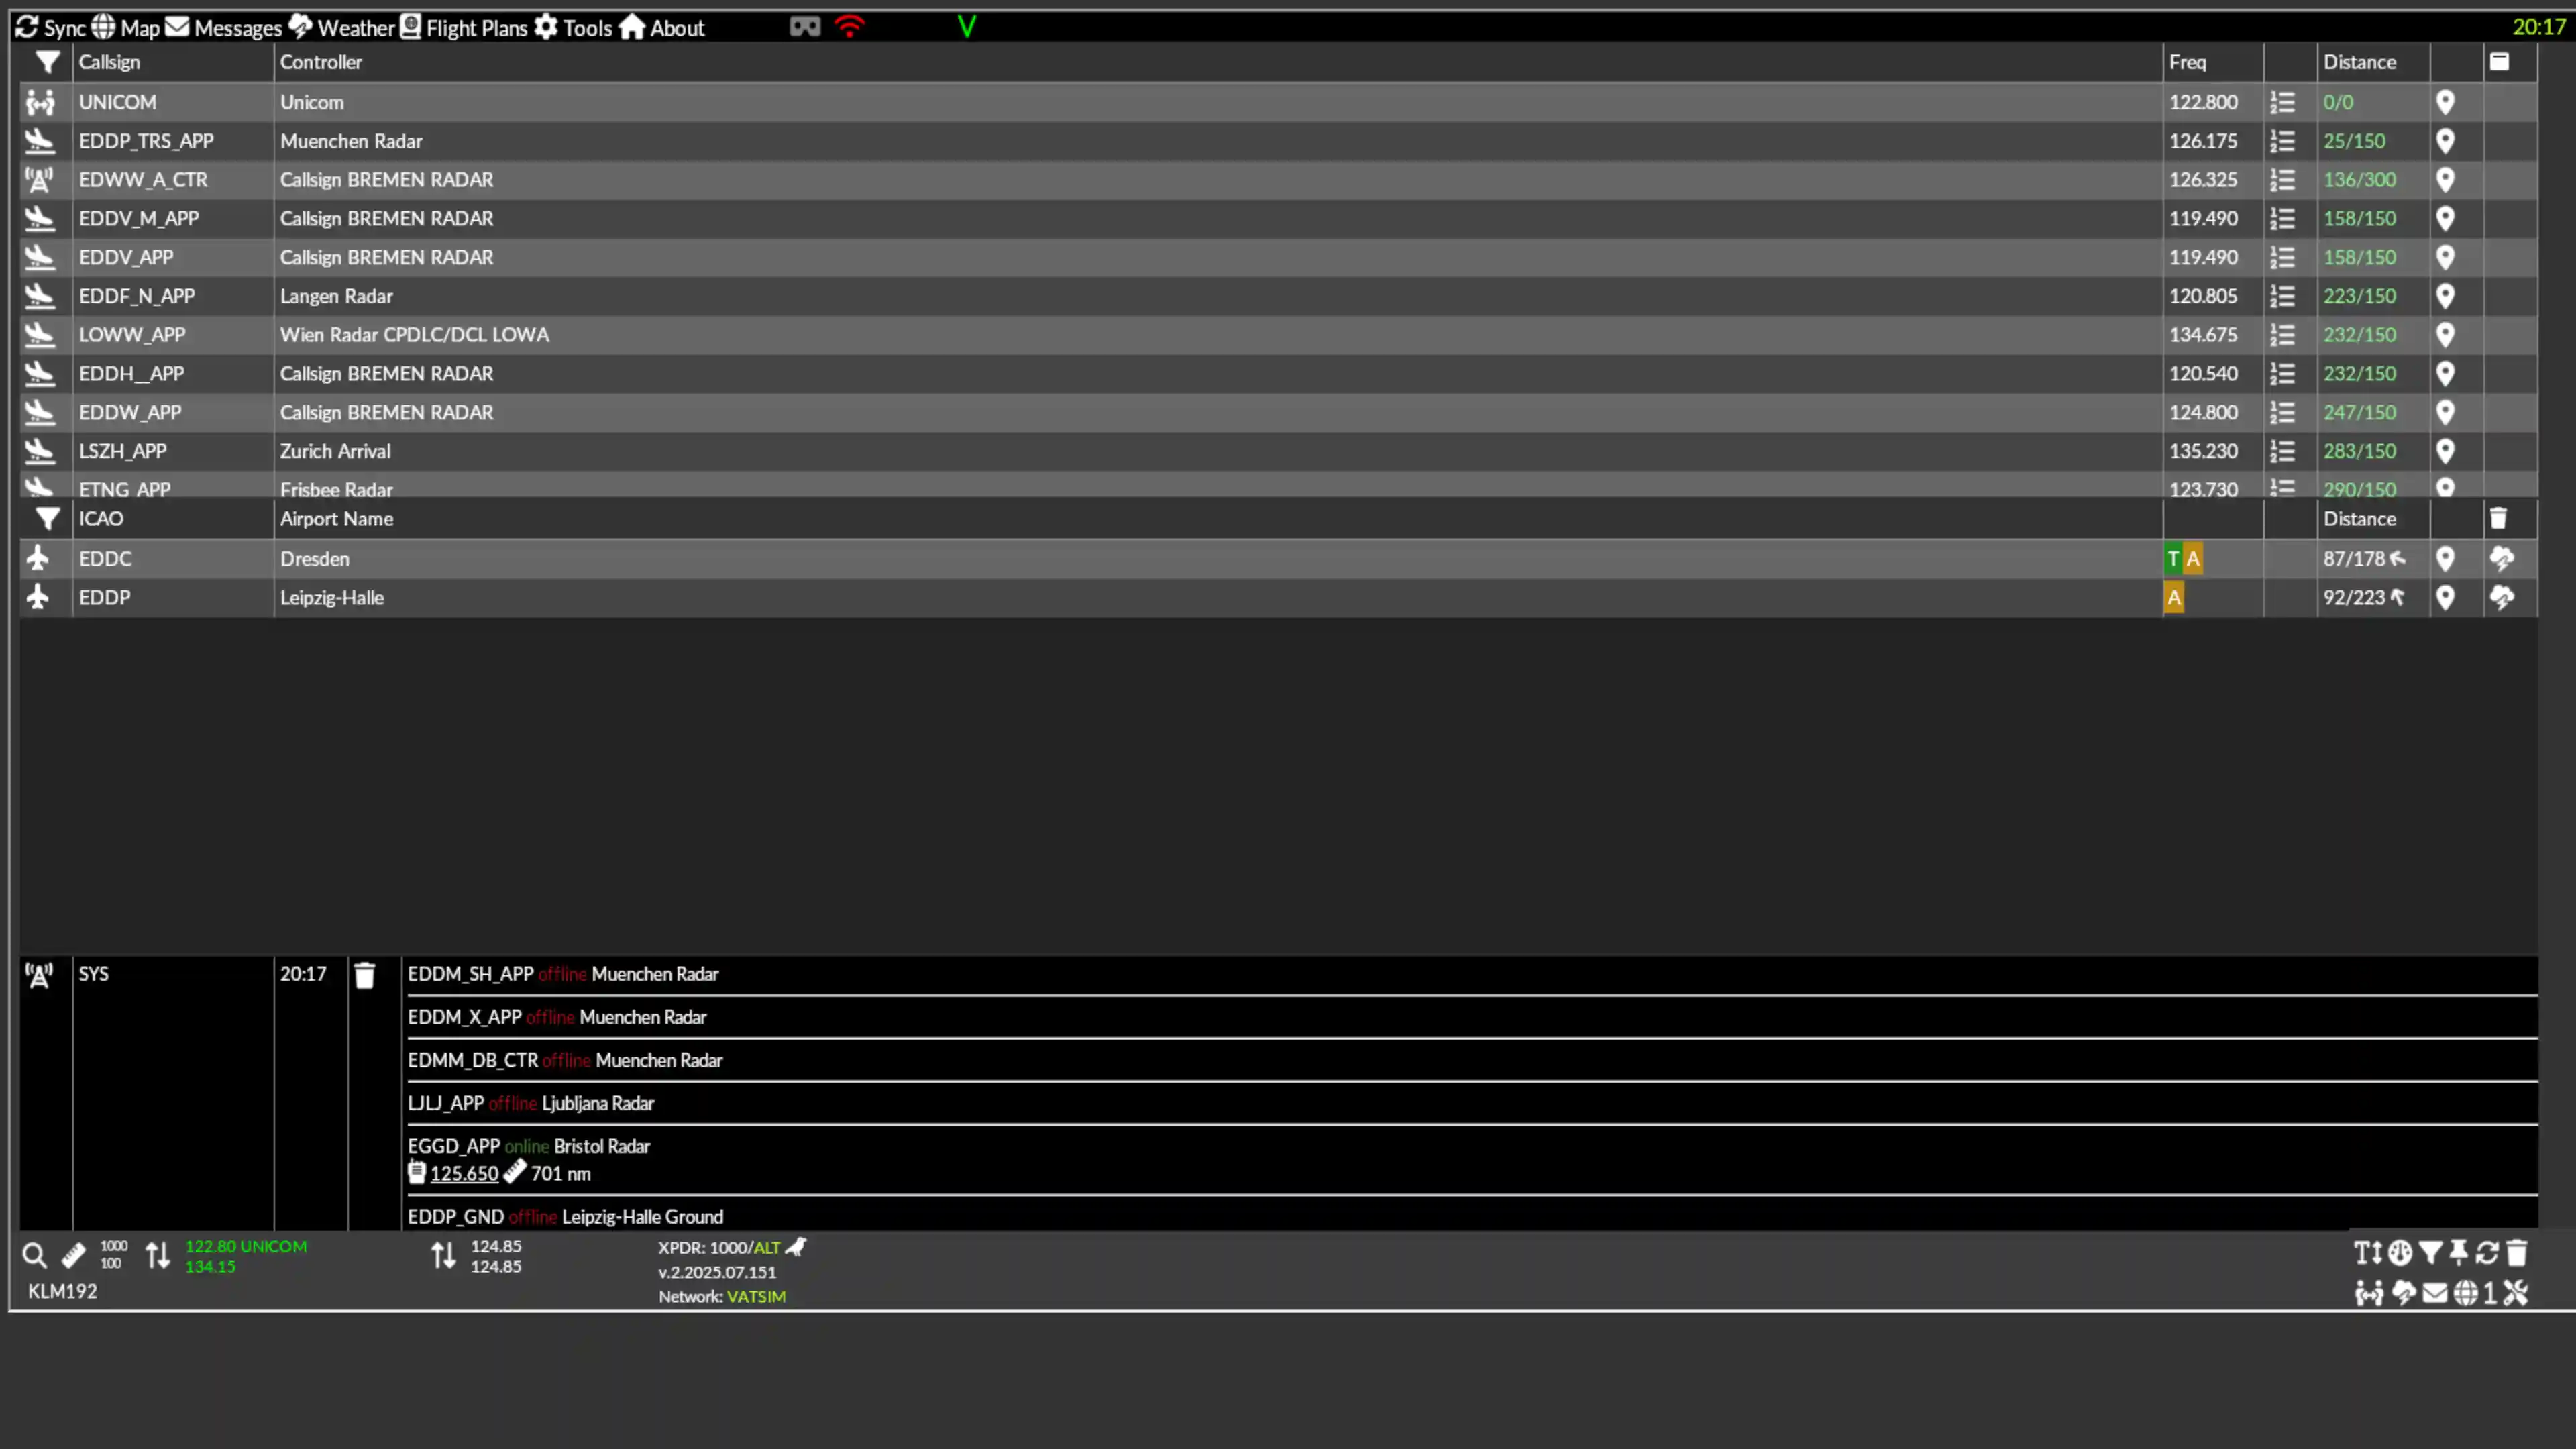Click the text size icon in bottom toolbar
This screenshot has width=2576, height=1449.
tap(2367, 1253)
